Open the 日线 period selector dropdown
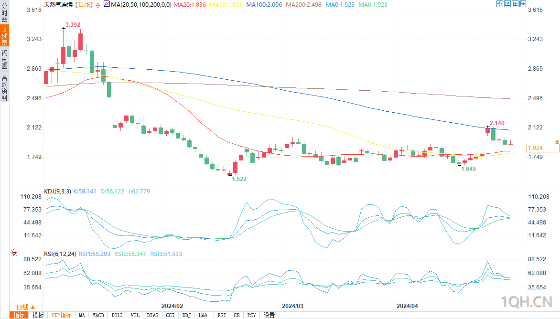560x319 pixels. pyautogui.click(x=26, y=307)
